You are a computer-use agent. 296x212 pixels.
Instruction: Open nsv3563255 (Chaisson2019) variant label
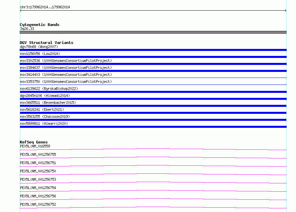pos(45,116)
